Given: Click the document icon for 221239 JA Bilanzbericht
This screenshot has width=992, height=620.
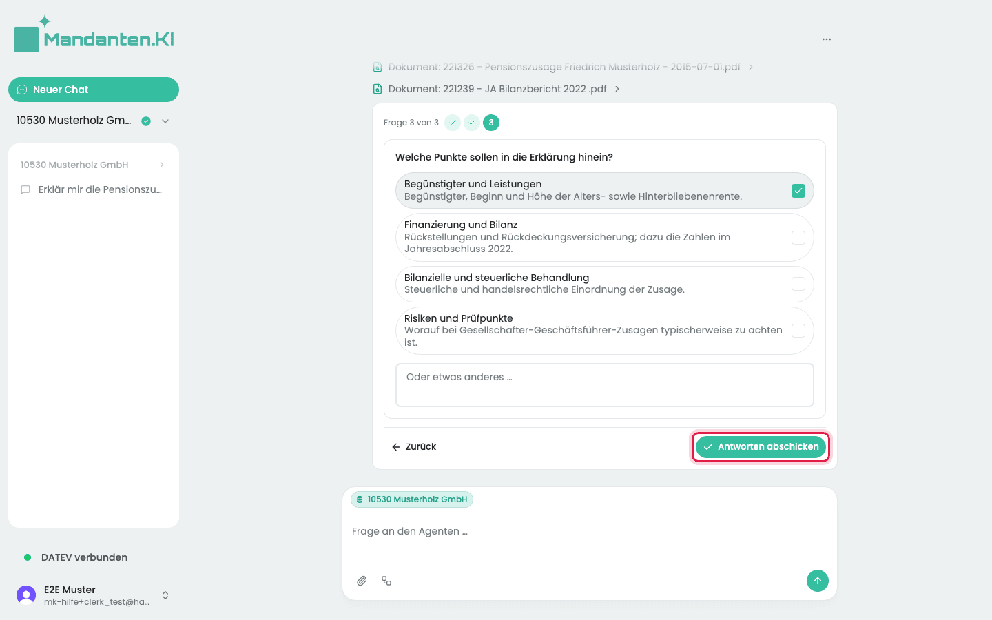Looking at the screenshot, I should pos(378,89).
